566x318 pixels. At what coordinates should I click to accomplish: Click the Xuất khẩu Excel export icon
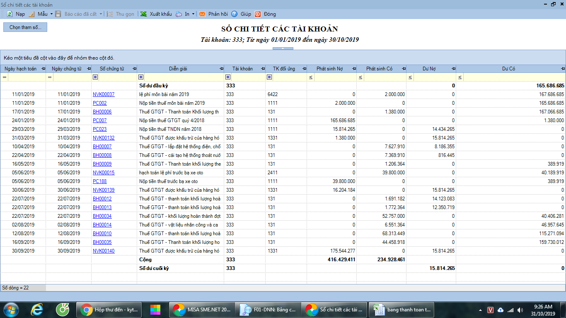click(x=143, y=14)
